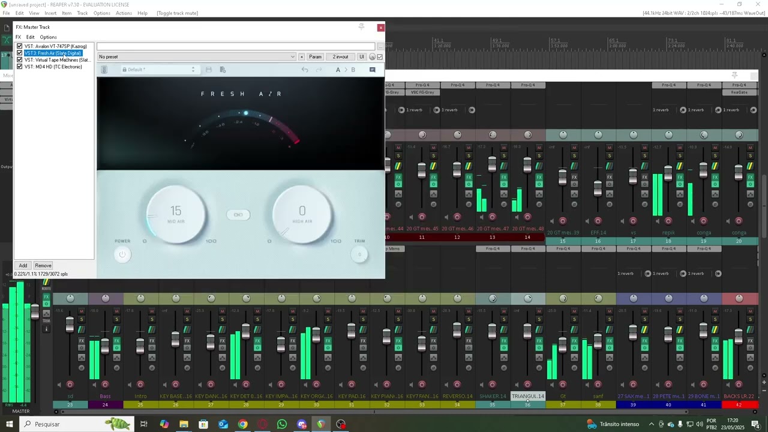Show hidden icons in the system tray
This screenshot has height=432, width=768.
[x=652, y=424]
